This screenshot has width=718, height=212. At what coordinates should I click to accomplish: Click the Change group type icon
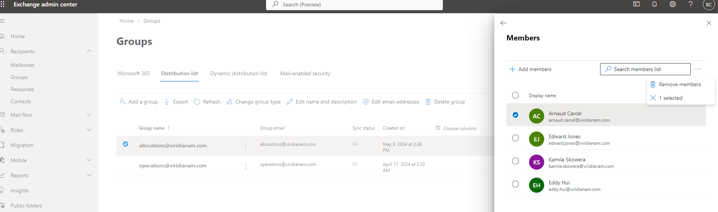tap(229, 102)
